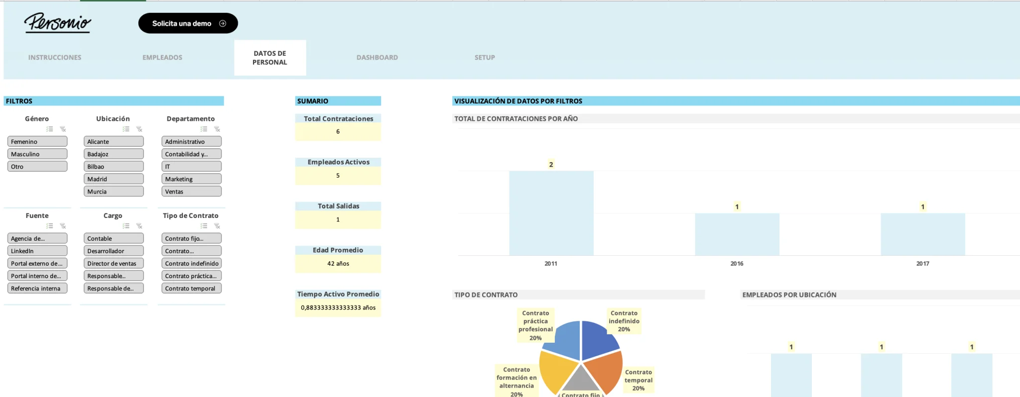Viewport: 1020px width, 397px height.
Task: Click the arrow icon in Solicita una demo
Action: (223, 23)
